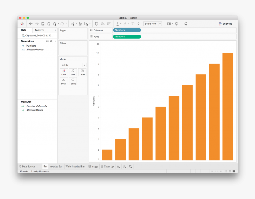Image resolution: width=255 pixels, height=199 pixels.
Task: Click the Color button in Marks card
Action: click(64, 72)
